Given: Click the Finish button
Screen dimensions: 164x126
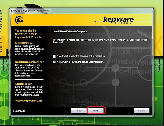Looking at the screenshot, I should point(96,111).
